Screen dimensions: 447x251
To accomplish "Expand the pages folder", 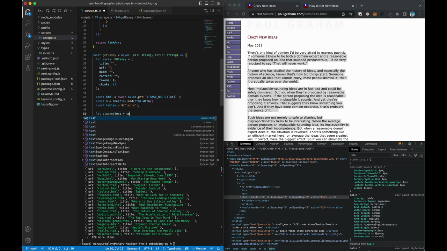I will point(45,22).
